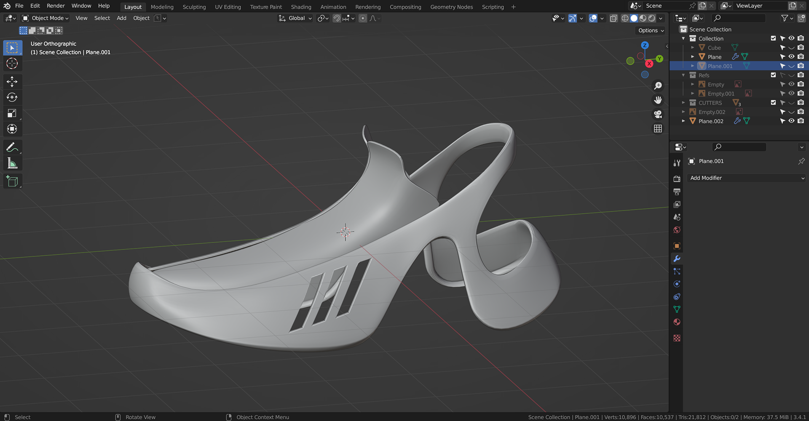
Task: Open the Object Mode dropdown
Action: pyautogui.click(x=45, y=18)
